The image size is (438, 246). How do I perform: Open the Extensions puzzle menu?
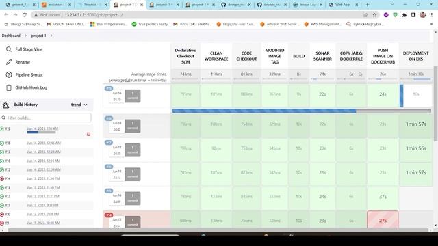(x=404, y=15)
